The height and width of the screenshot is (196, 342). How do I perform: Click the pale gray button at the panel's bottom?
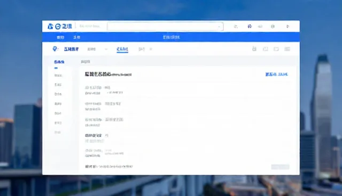tap(280, 167)
